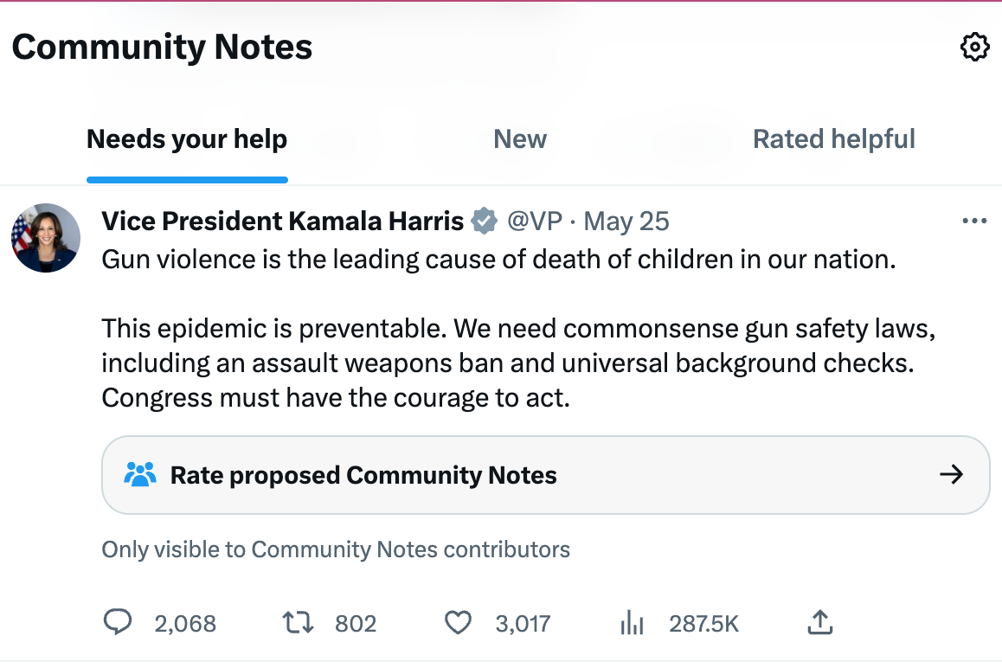Like the tweet using the heart icon
Screen dimensions: 1002x668
tap(458, 622)
